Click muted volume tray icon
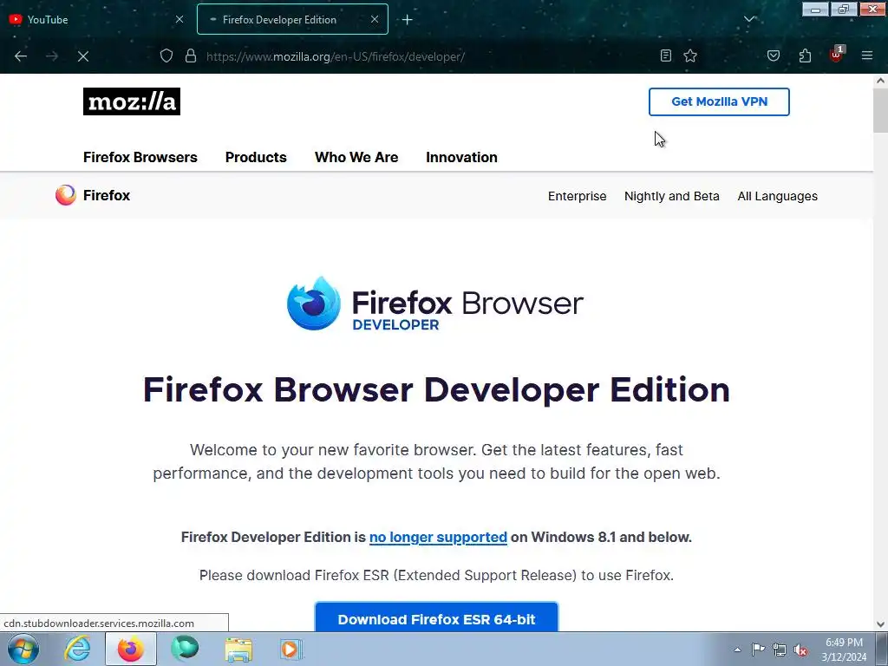Screen dimensions: 888x666 coord(800,650)
